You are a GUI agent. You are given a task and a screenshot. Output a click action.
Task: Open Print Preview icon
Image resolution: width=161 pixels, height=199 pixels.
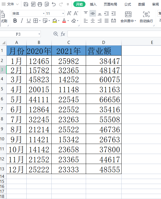click(x=47, y=4)
